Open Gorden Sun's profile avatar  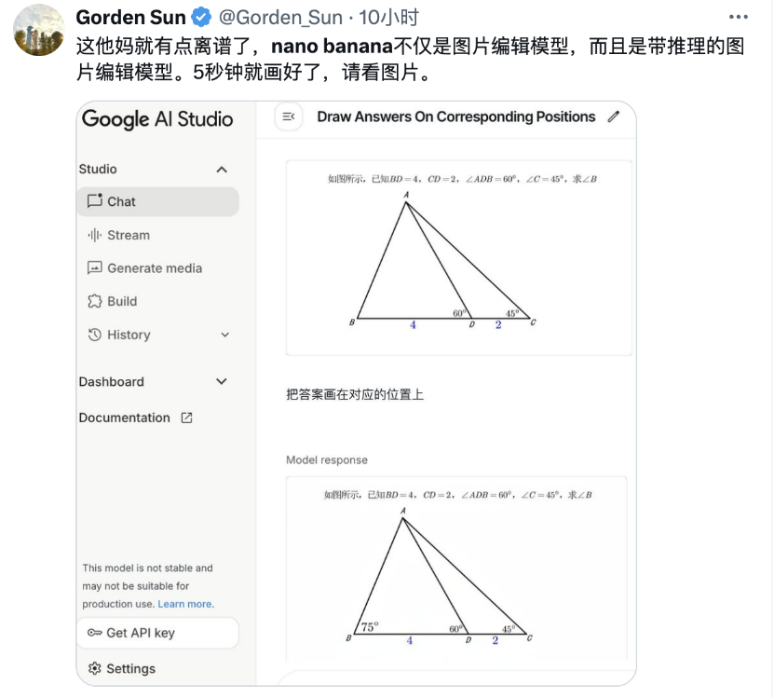[x=38, y=30]
